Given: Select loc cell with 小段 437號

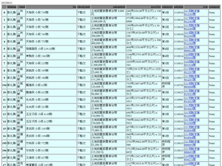Looking at the screenshot, I should point(51,158).
